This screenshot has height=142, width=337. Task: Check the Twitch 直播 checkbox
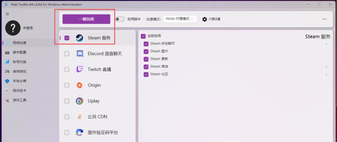pos(67,69)
